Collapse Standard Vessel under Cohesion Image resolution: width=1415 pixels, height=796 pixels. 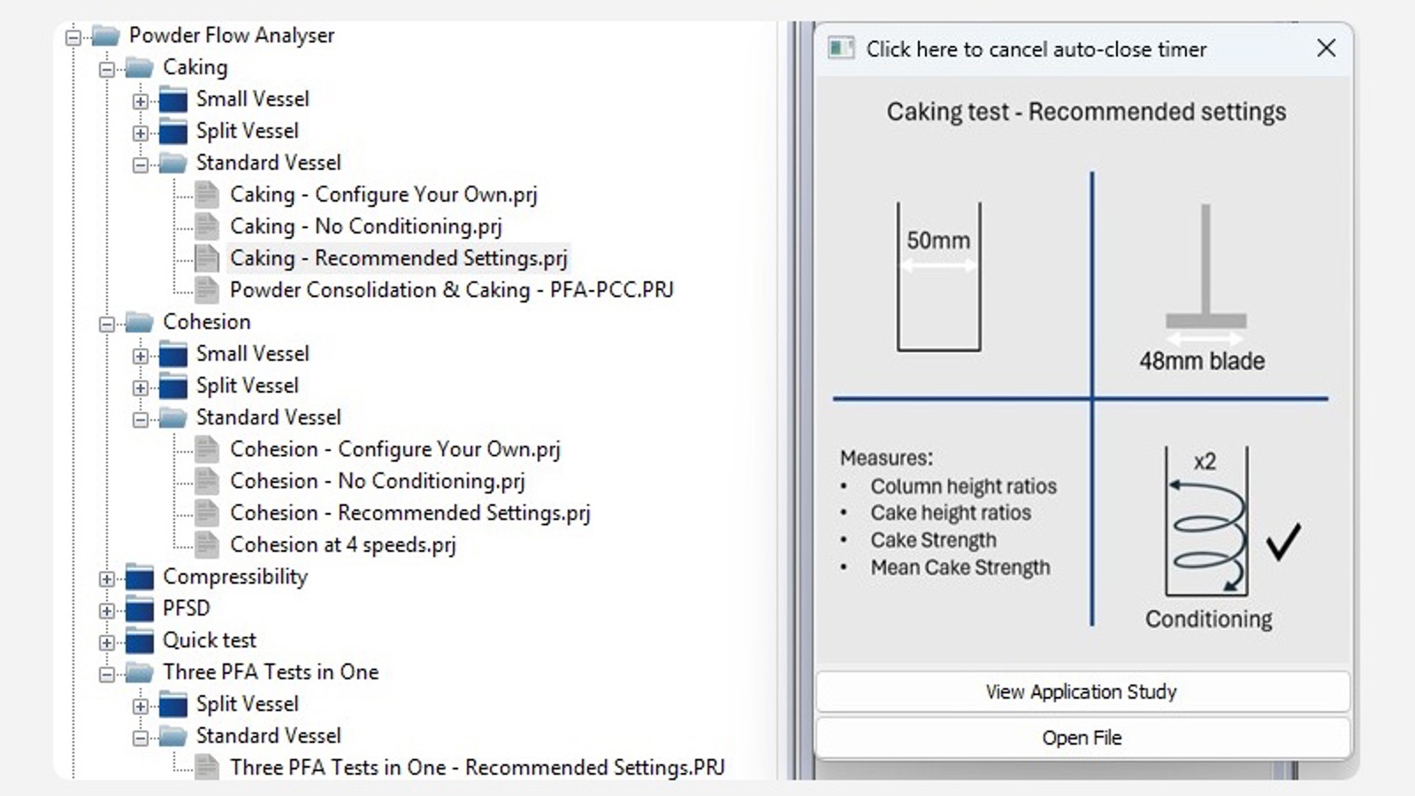click(x=141, y=420)
